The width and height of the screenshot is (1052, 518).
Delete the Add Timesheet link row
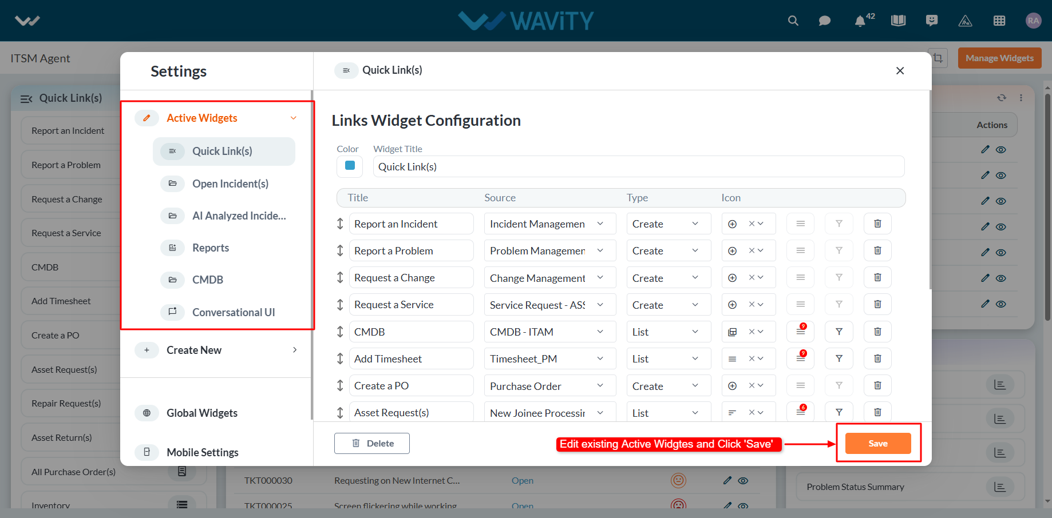pyautogui.click(x=877, y=358)
